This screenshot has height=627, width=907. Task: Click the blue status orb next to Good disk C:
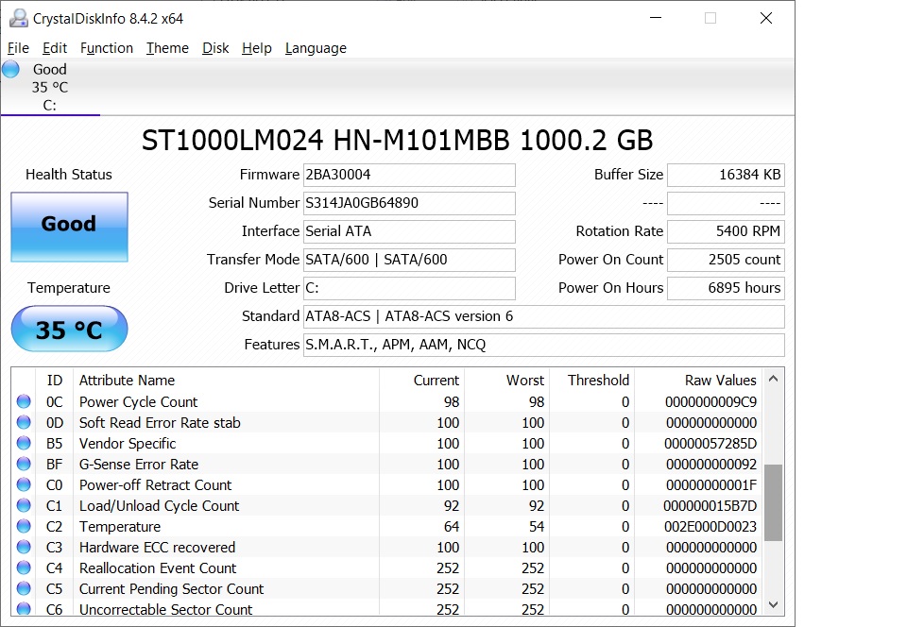point(11,69)
